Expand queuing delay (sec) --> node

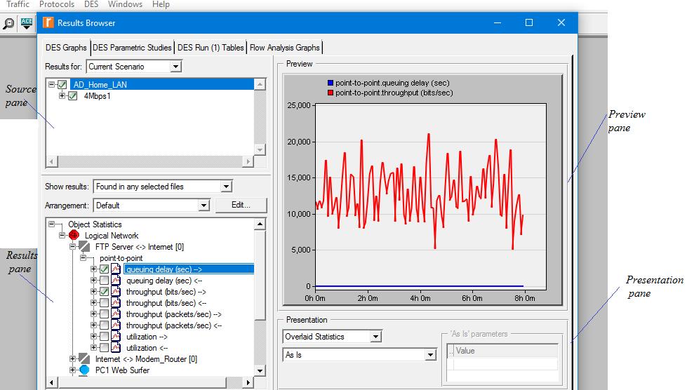tap(93, 269)
